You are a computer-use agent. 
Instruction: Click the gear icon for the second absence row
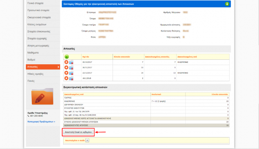[x=66, y=68]
